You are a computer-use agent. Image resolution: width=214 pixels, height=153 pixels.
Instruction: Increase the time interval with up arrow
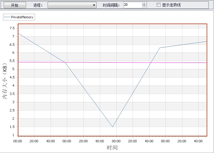point(144,4)
